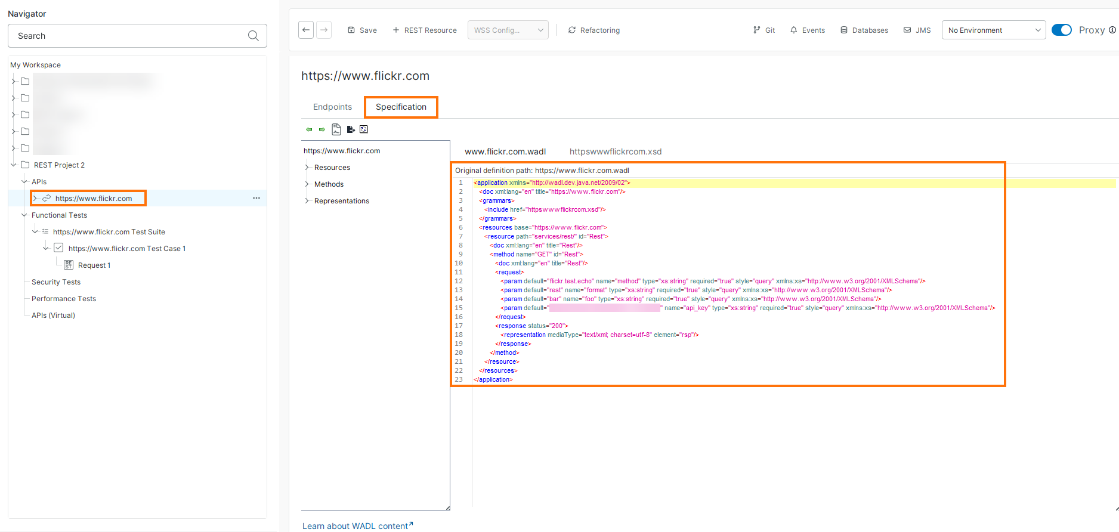Screen dimensions: 1119x532
Task: Click the back navigation arrow button
Action: tap(306, 30)
